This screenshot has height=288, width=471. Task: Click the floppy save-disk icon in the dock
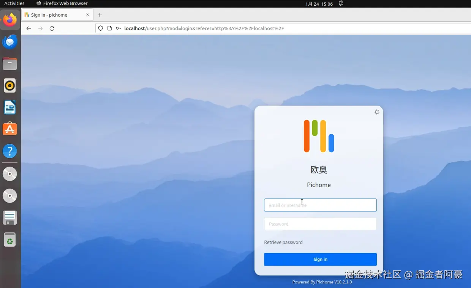[10, 218]
